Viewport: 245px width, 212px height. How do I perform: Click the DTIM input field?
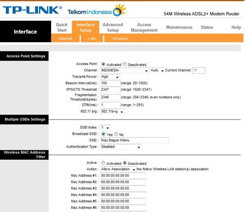pos(110,105)
